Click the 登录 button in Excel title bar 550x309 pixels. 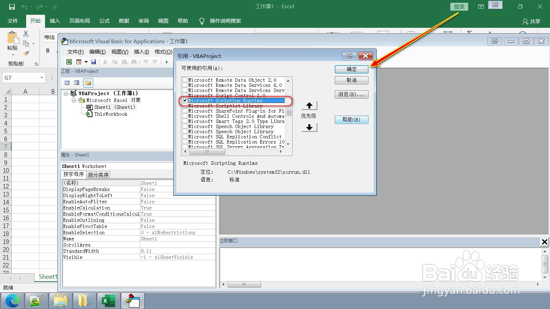[x=459, y=7]
